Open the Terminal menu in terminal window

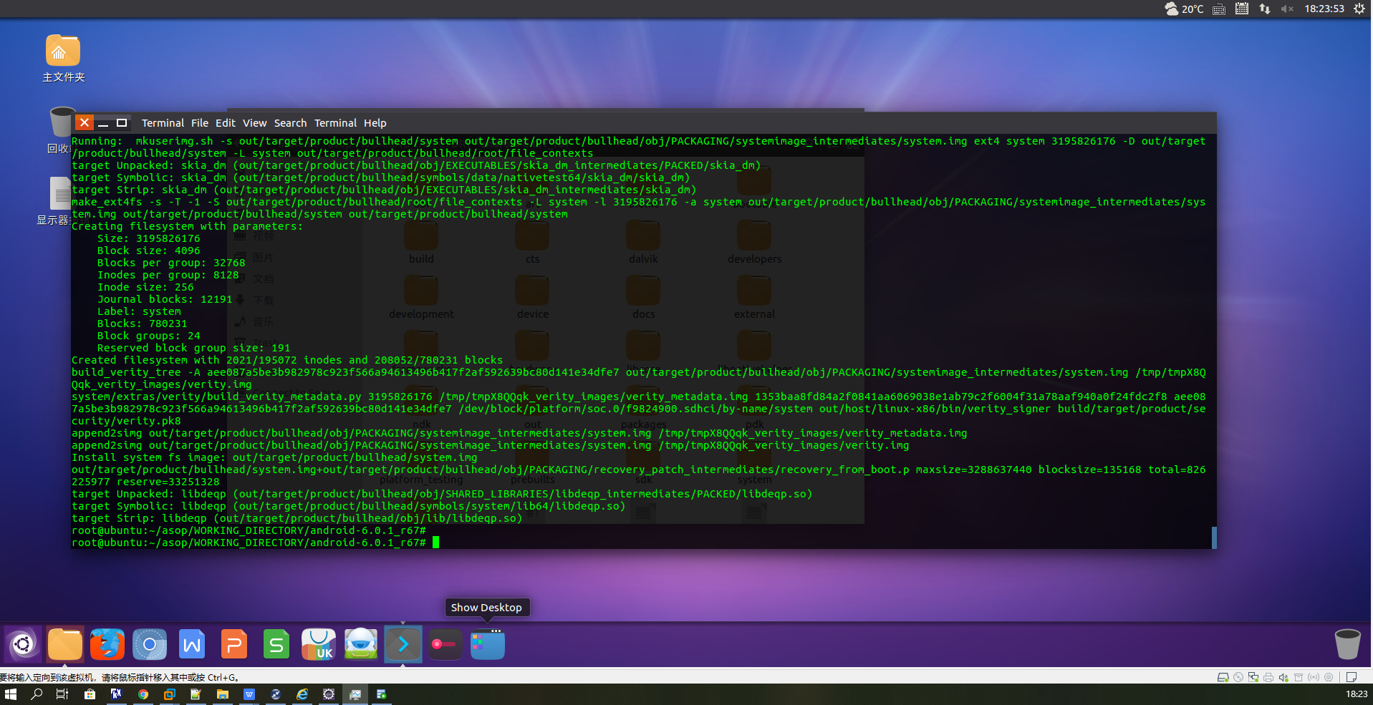pos(163,123)
